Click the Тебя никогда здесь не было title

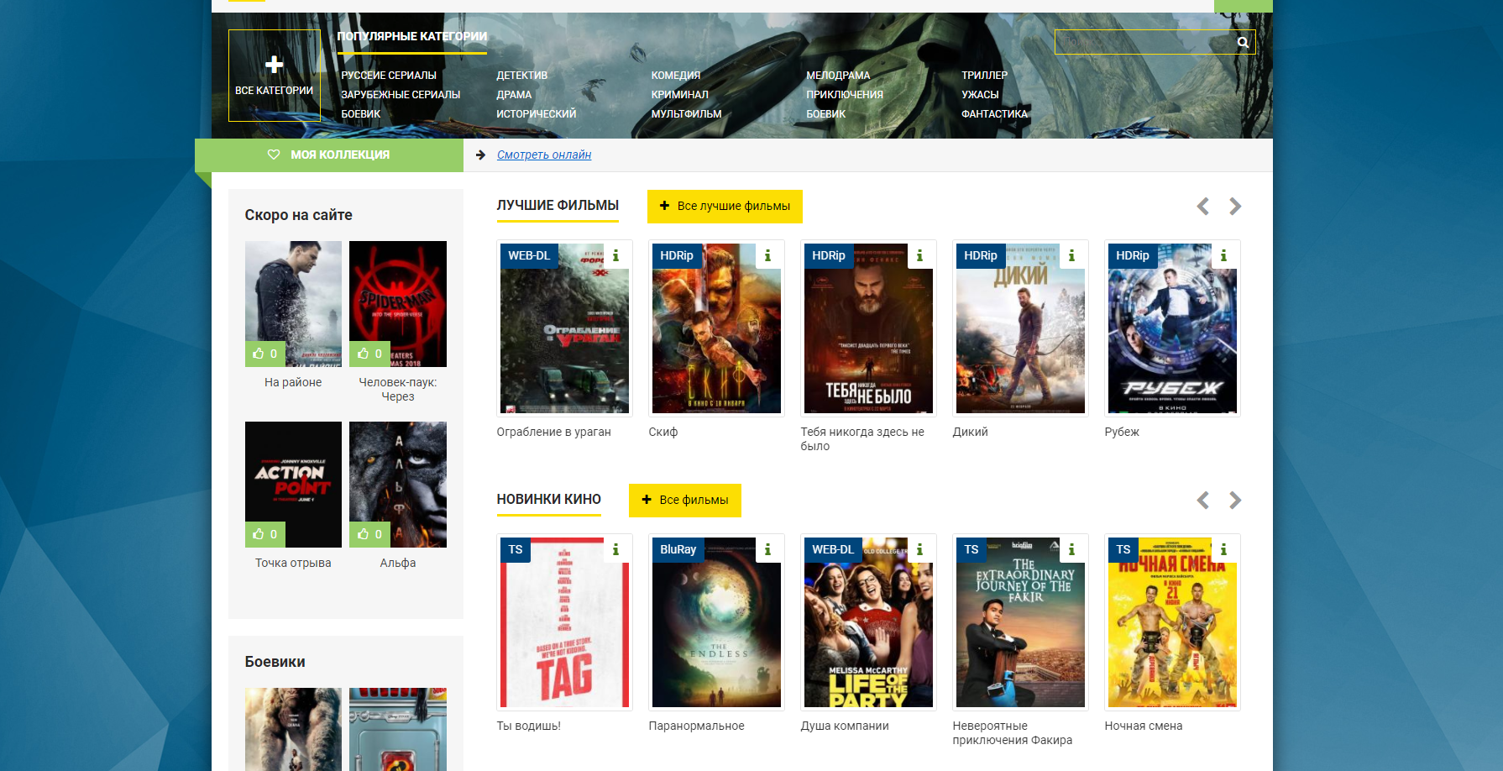pos(862,438)
